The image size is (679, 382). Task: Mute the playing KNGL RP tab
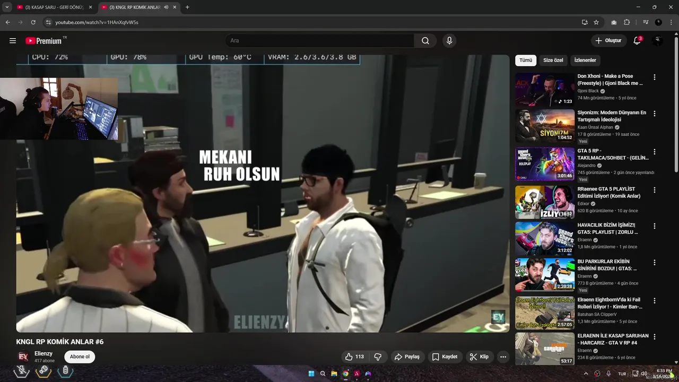[x=166, y=7]
